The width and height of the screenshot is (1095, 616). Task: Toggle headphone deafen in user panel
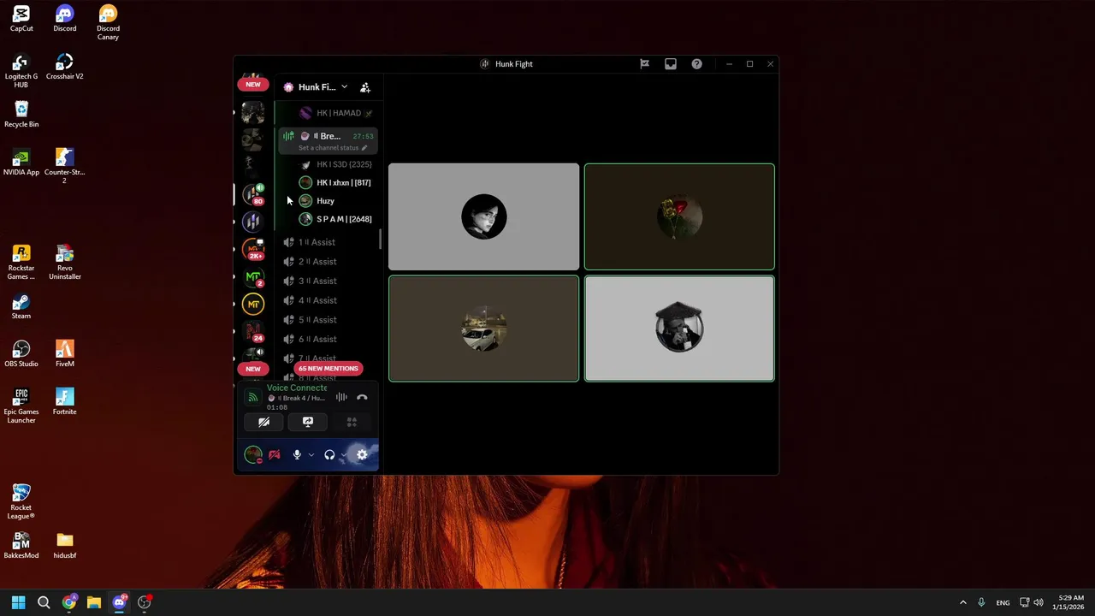(x=329, y=455)
